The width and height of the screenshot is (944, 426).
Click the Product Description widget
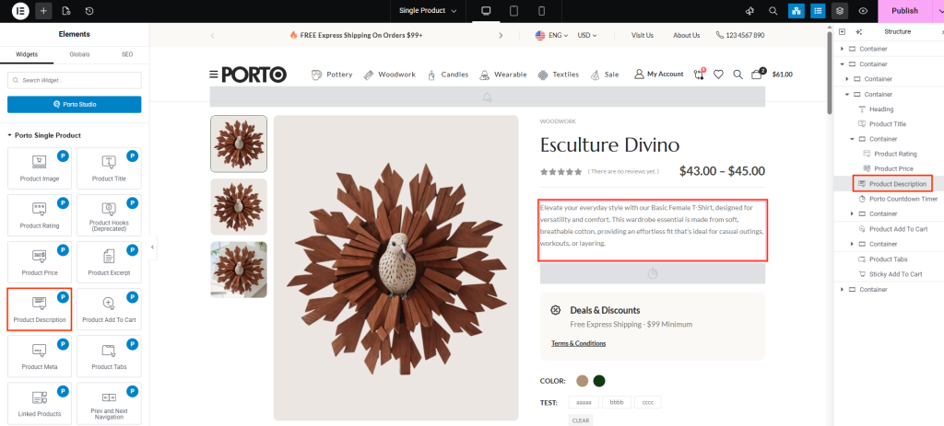point(39,307)
